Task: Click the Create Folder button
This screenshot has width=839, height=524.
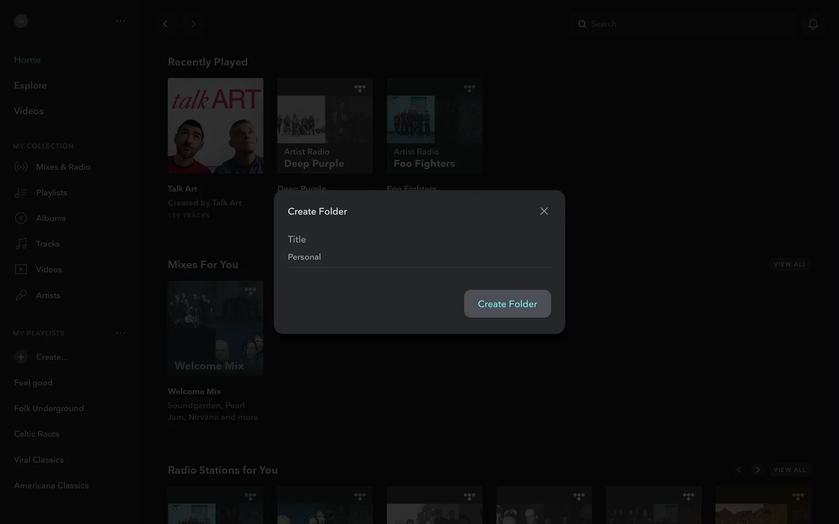Action: point(507,303)
